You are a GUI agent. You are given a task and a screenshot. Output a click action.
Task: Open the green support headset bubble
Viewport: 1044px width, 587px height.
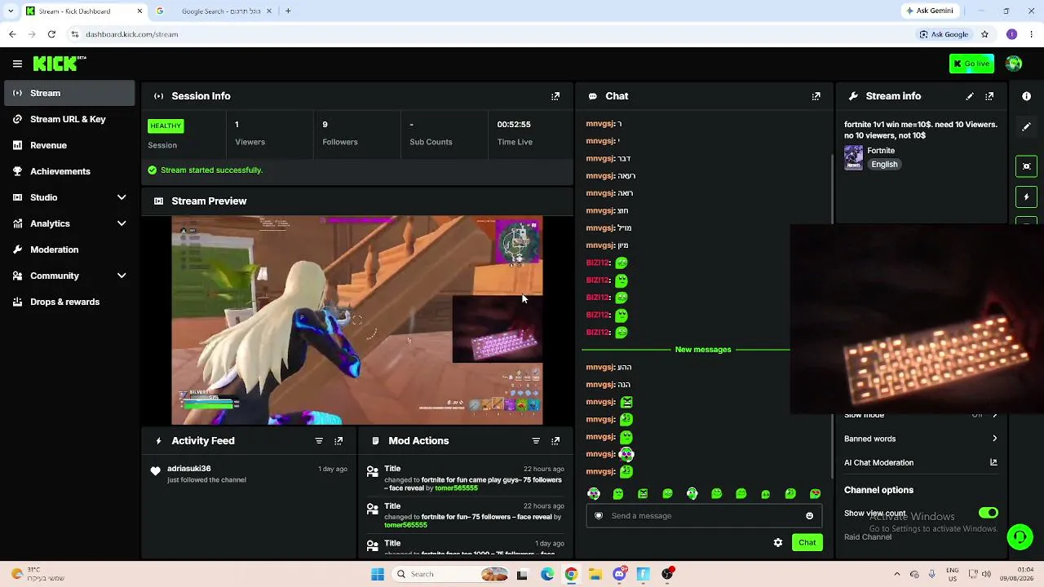tap(1020, 536)
